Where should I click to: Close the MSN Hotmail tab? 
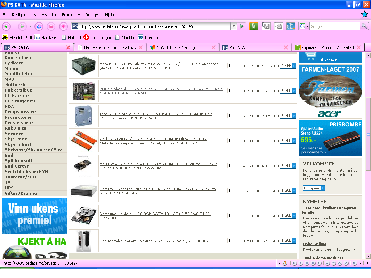pos(213,47)
